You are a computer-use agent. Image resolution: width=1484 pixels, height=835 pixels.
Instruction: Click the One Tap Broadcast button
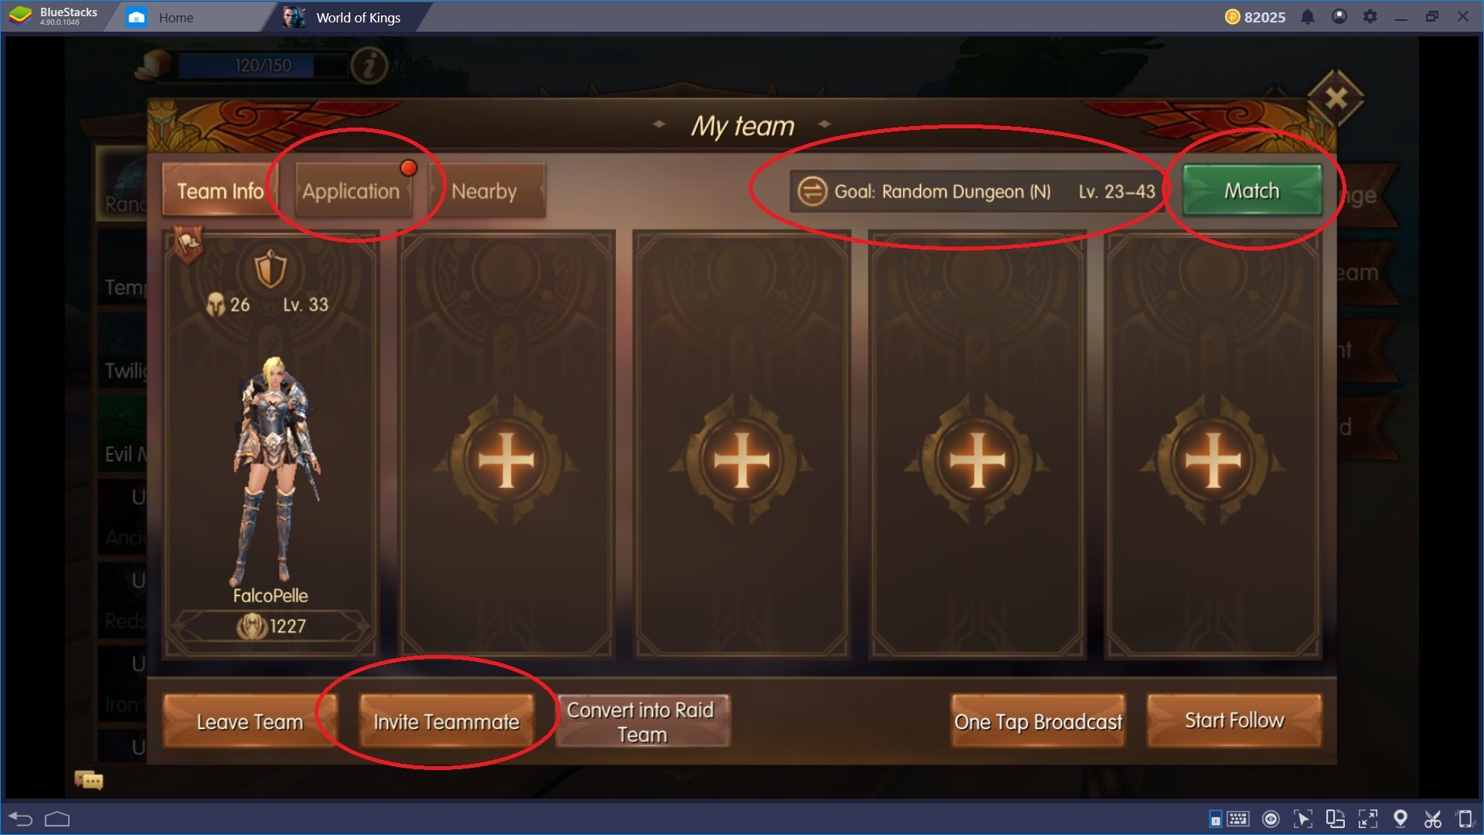(x=1037, y=721)
